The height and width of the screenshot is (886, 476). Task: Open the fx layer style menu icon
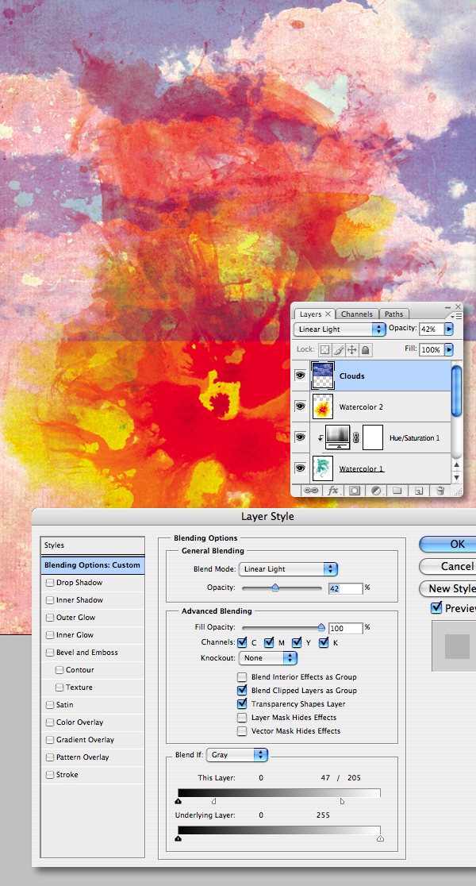[333, 491]
